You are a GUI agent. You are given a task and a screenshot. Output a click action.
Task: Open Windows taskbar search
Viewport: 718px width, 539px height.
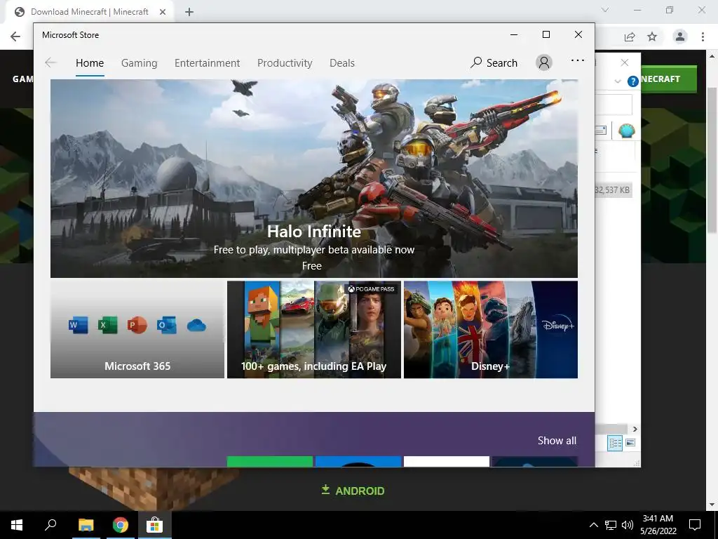point(50,525)
